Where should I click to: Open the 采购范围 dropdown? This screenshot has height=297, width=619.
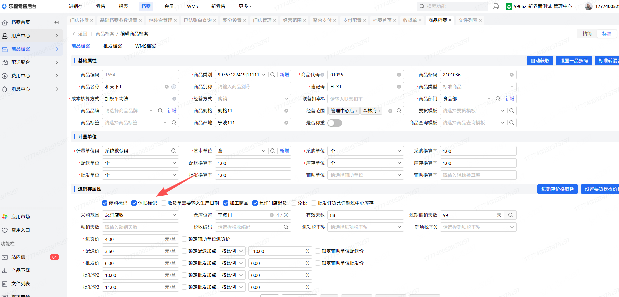140,215
